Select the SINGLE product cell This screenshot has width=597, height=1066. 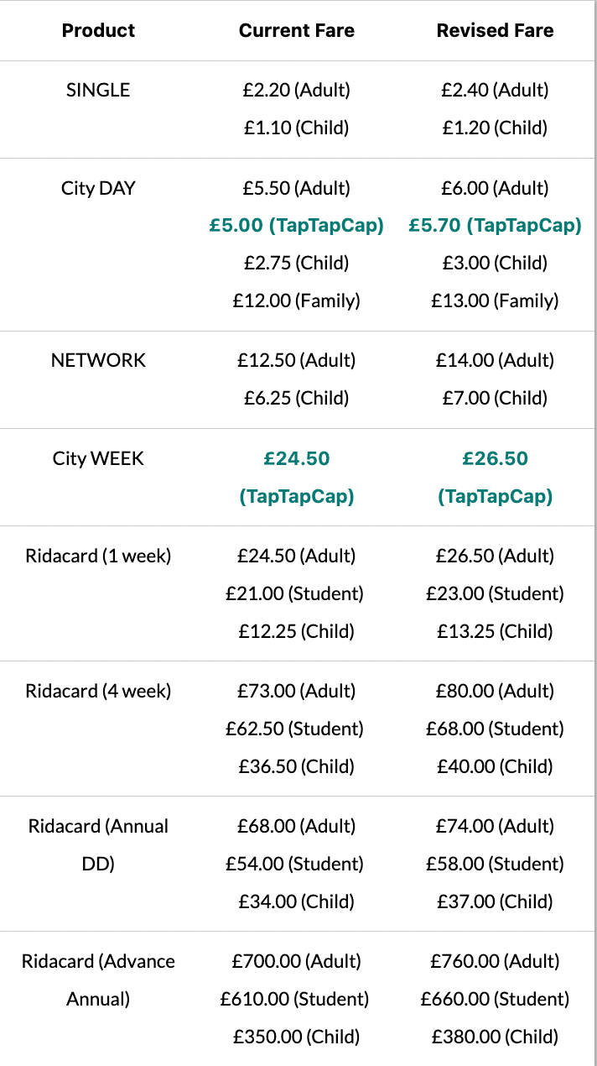[x=98, y=90]
